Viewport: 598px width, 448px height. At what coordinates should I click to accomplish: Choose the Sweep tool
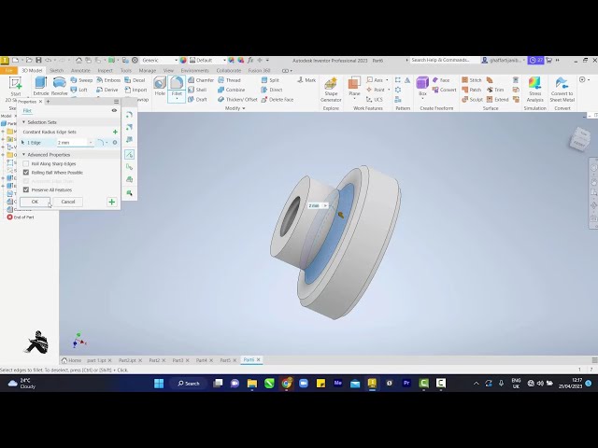pyautogui.click(x=81, y=80)
